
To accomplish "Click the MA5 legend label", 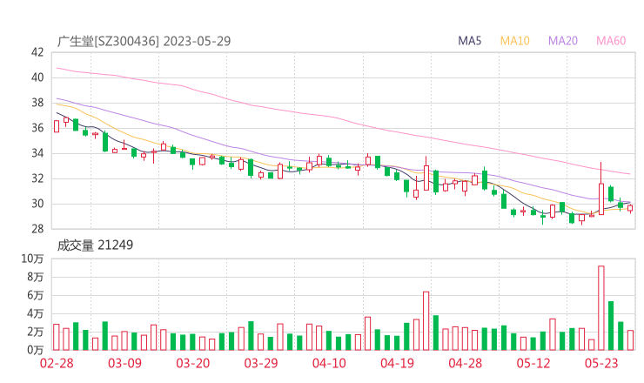I will 469,41.
